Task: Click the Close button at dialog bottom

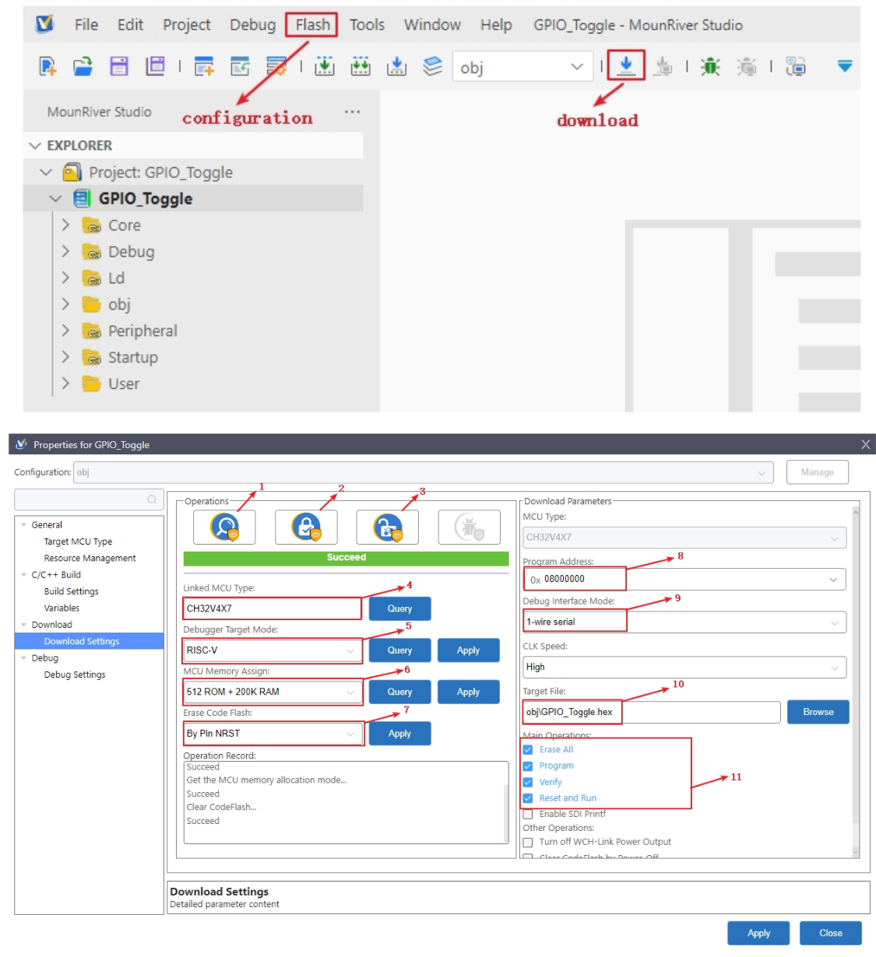Action: [831, 933]
